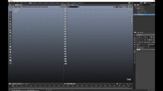Select the Annotate tool

[10, 27]
